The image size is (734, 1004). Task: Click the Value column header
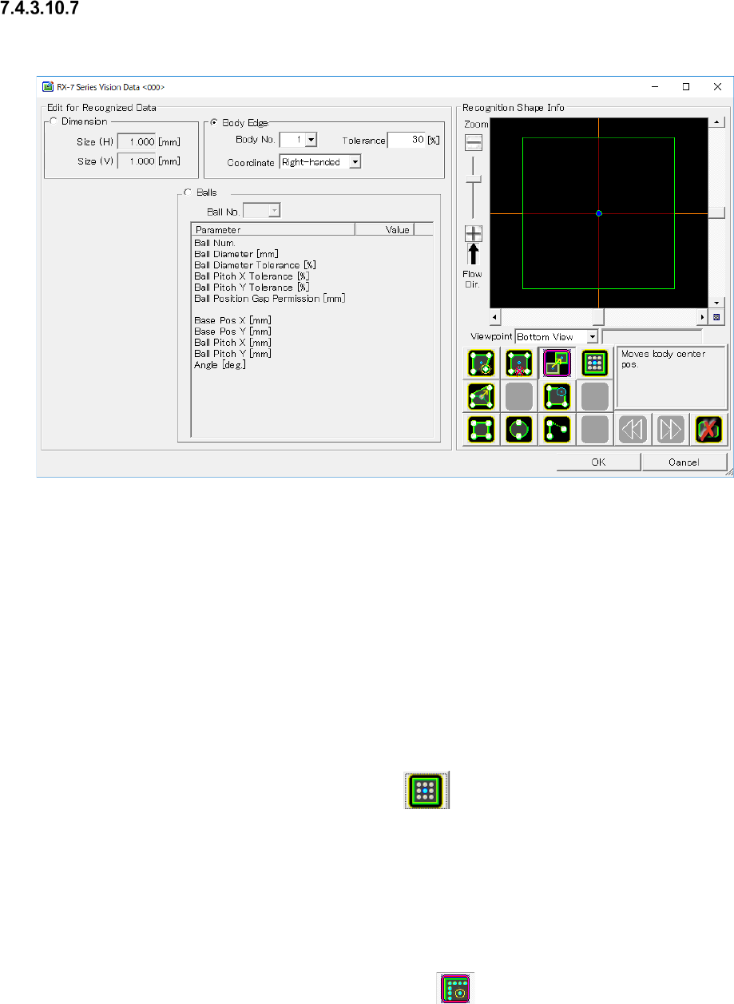pos(397,230)
